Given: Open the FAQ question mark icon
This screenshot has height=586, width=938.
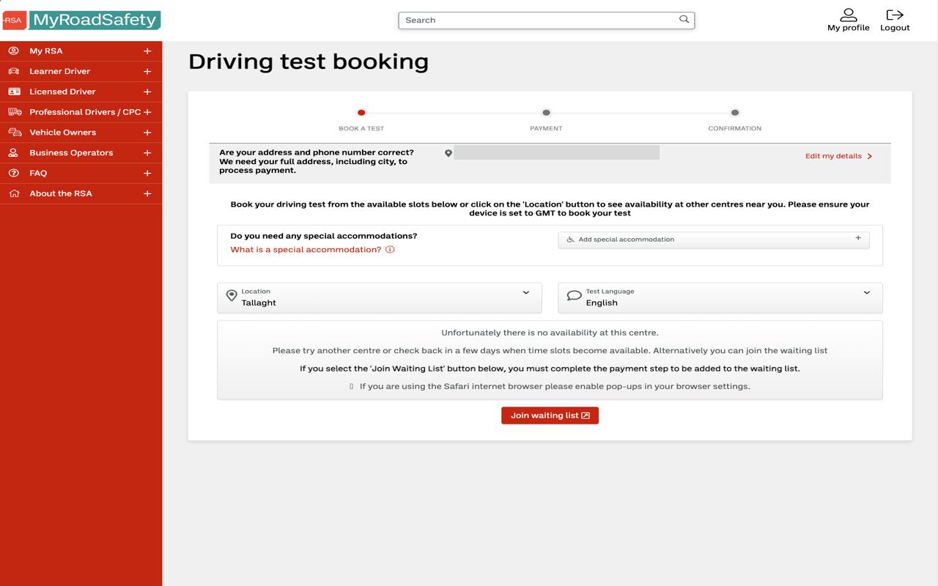Looking at the screenshot, I should coord(13,173).
